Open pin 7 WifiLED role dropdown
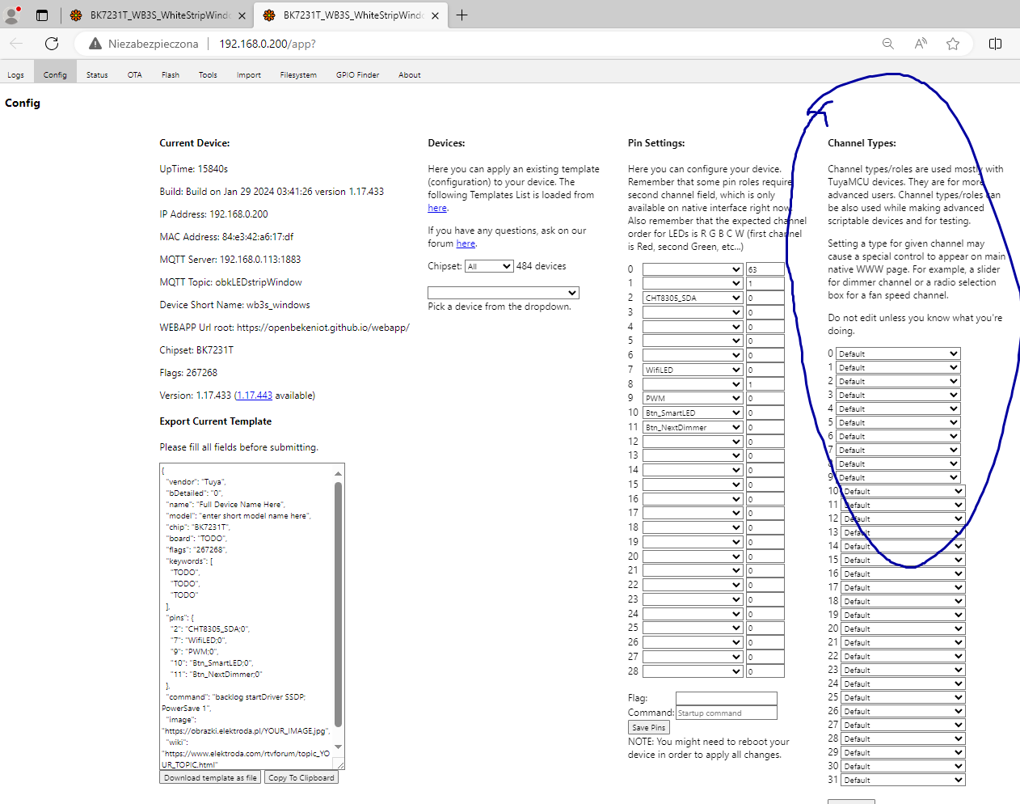Screen dimensions: 1020x804 (x=693, y=370)
